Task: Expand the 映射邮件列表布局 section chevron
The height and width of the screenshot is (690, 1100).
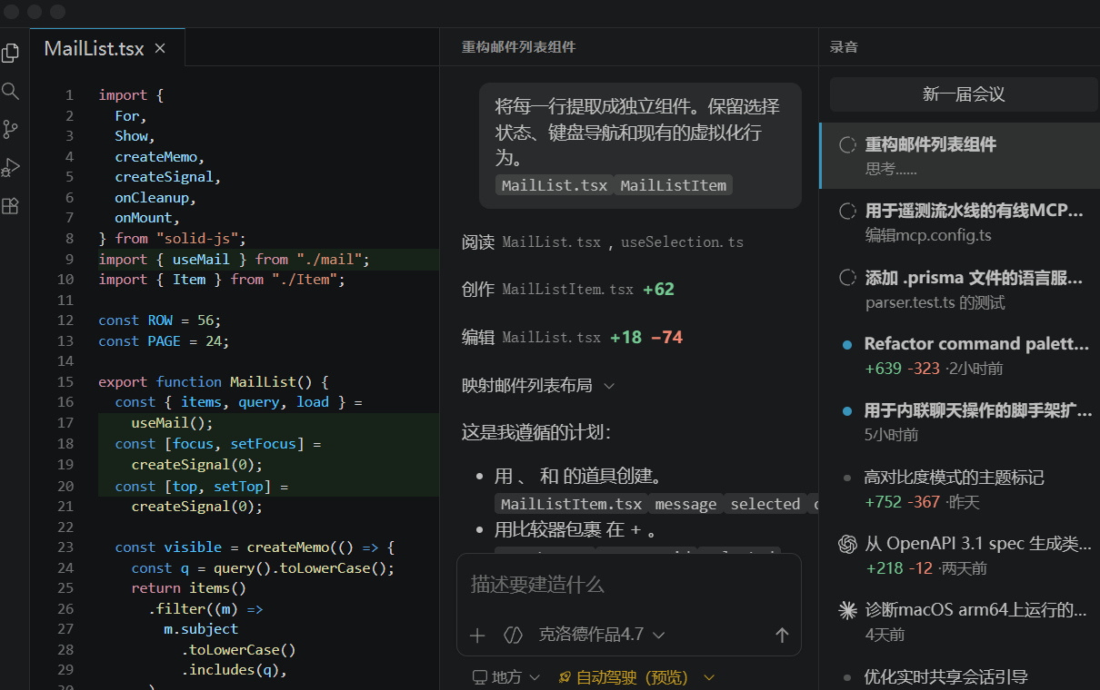Action: point(609,386)
